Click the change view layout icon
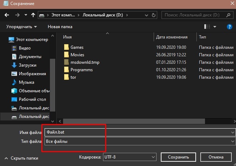The width and height of the screenshot is (236, 166). [x=207, y=27]
